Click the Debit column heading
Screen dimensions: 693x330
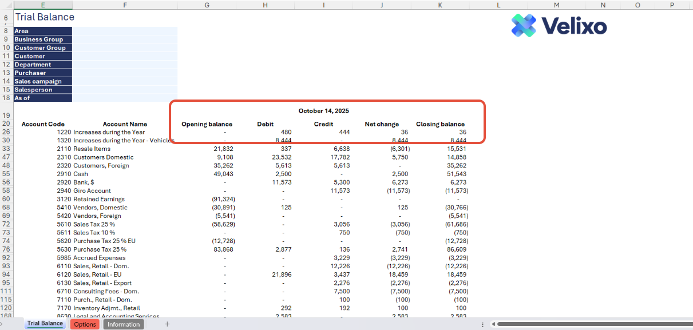pyautogui.click(x=265, y=124)
